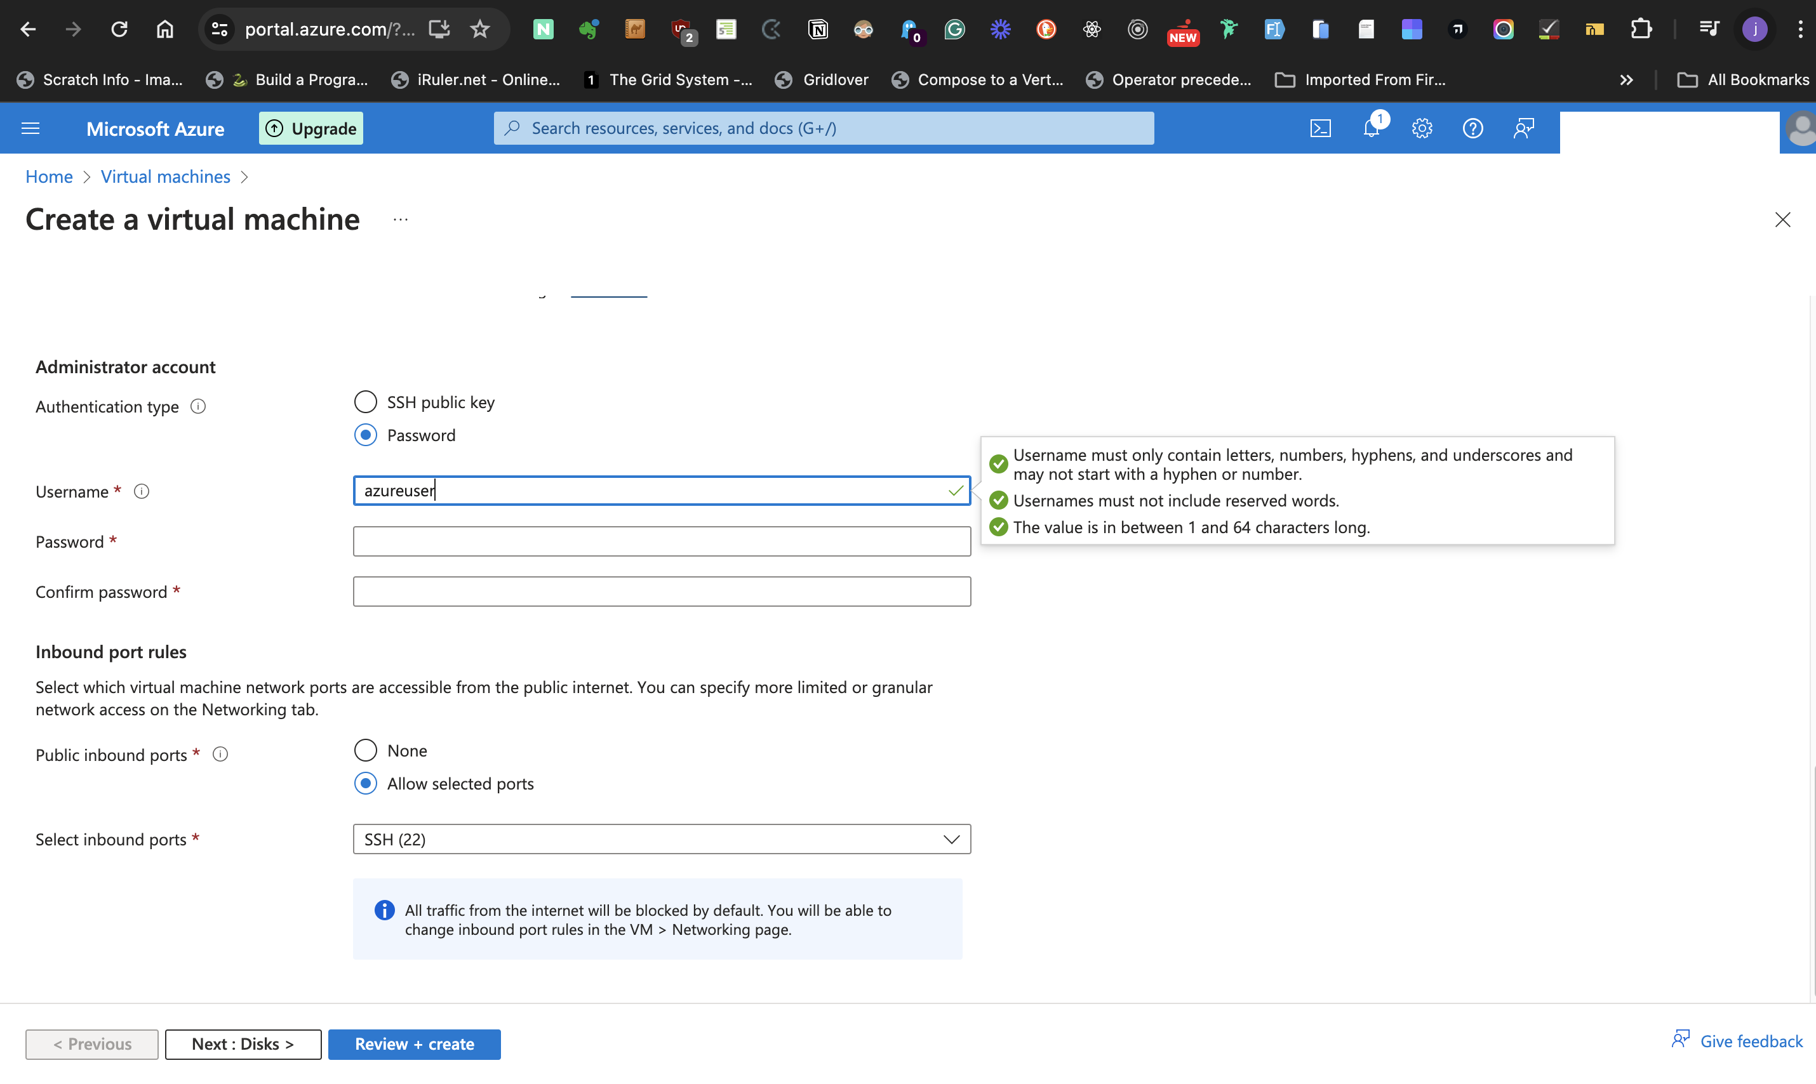This screenshot has width=1816, height=1084.
Task: Click the help question mark icon
Action: (x=1472, y=129)
